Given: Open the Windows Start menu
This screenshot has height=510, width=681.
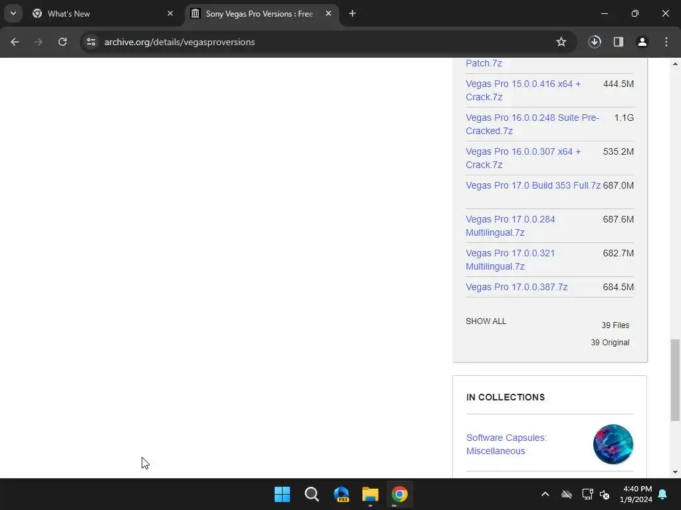Looking at the screenshot, I should (x=282, y=494).
